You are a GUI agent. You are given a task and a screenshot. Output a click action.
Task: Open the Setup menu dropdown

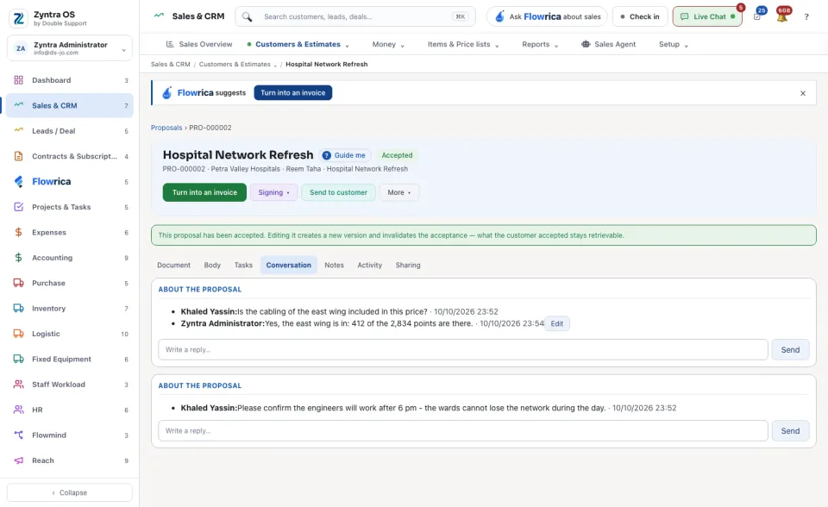(674, 44)
